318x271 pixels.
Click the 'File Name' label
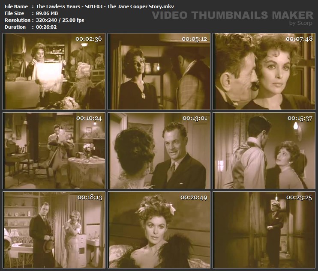click(x=16, y=6)
